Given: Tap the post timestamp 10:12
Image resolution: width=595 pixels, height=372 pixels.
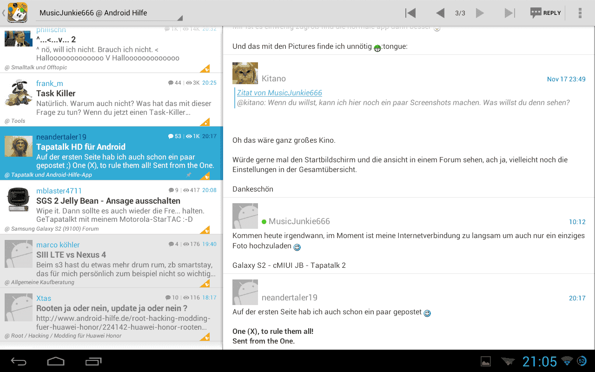Looking at the screenshot, I should coord(577,222).
